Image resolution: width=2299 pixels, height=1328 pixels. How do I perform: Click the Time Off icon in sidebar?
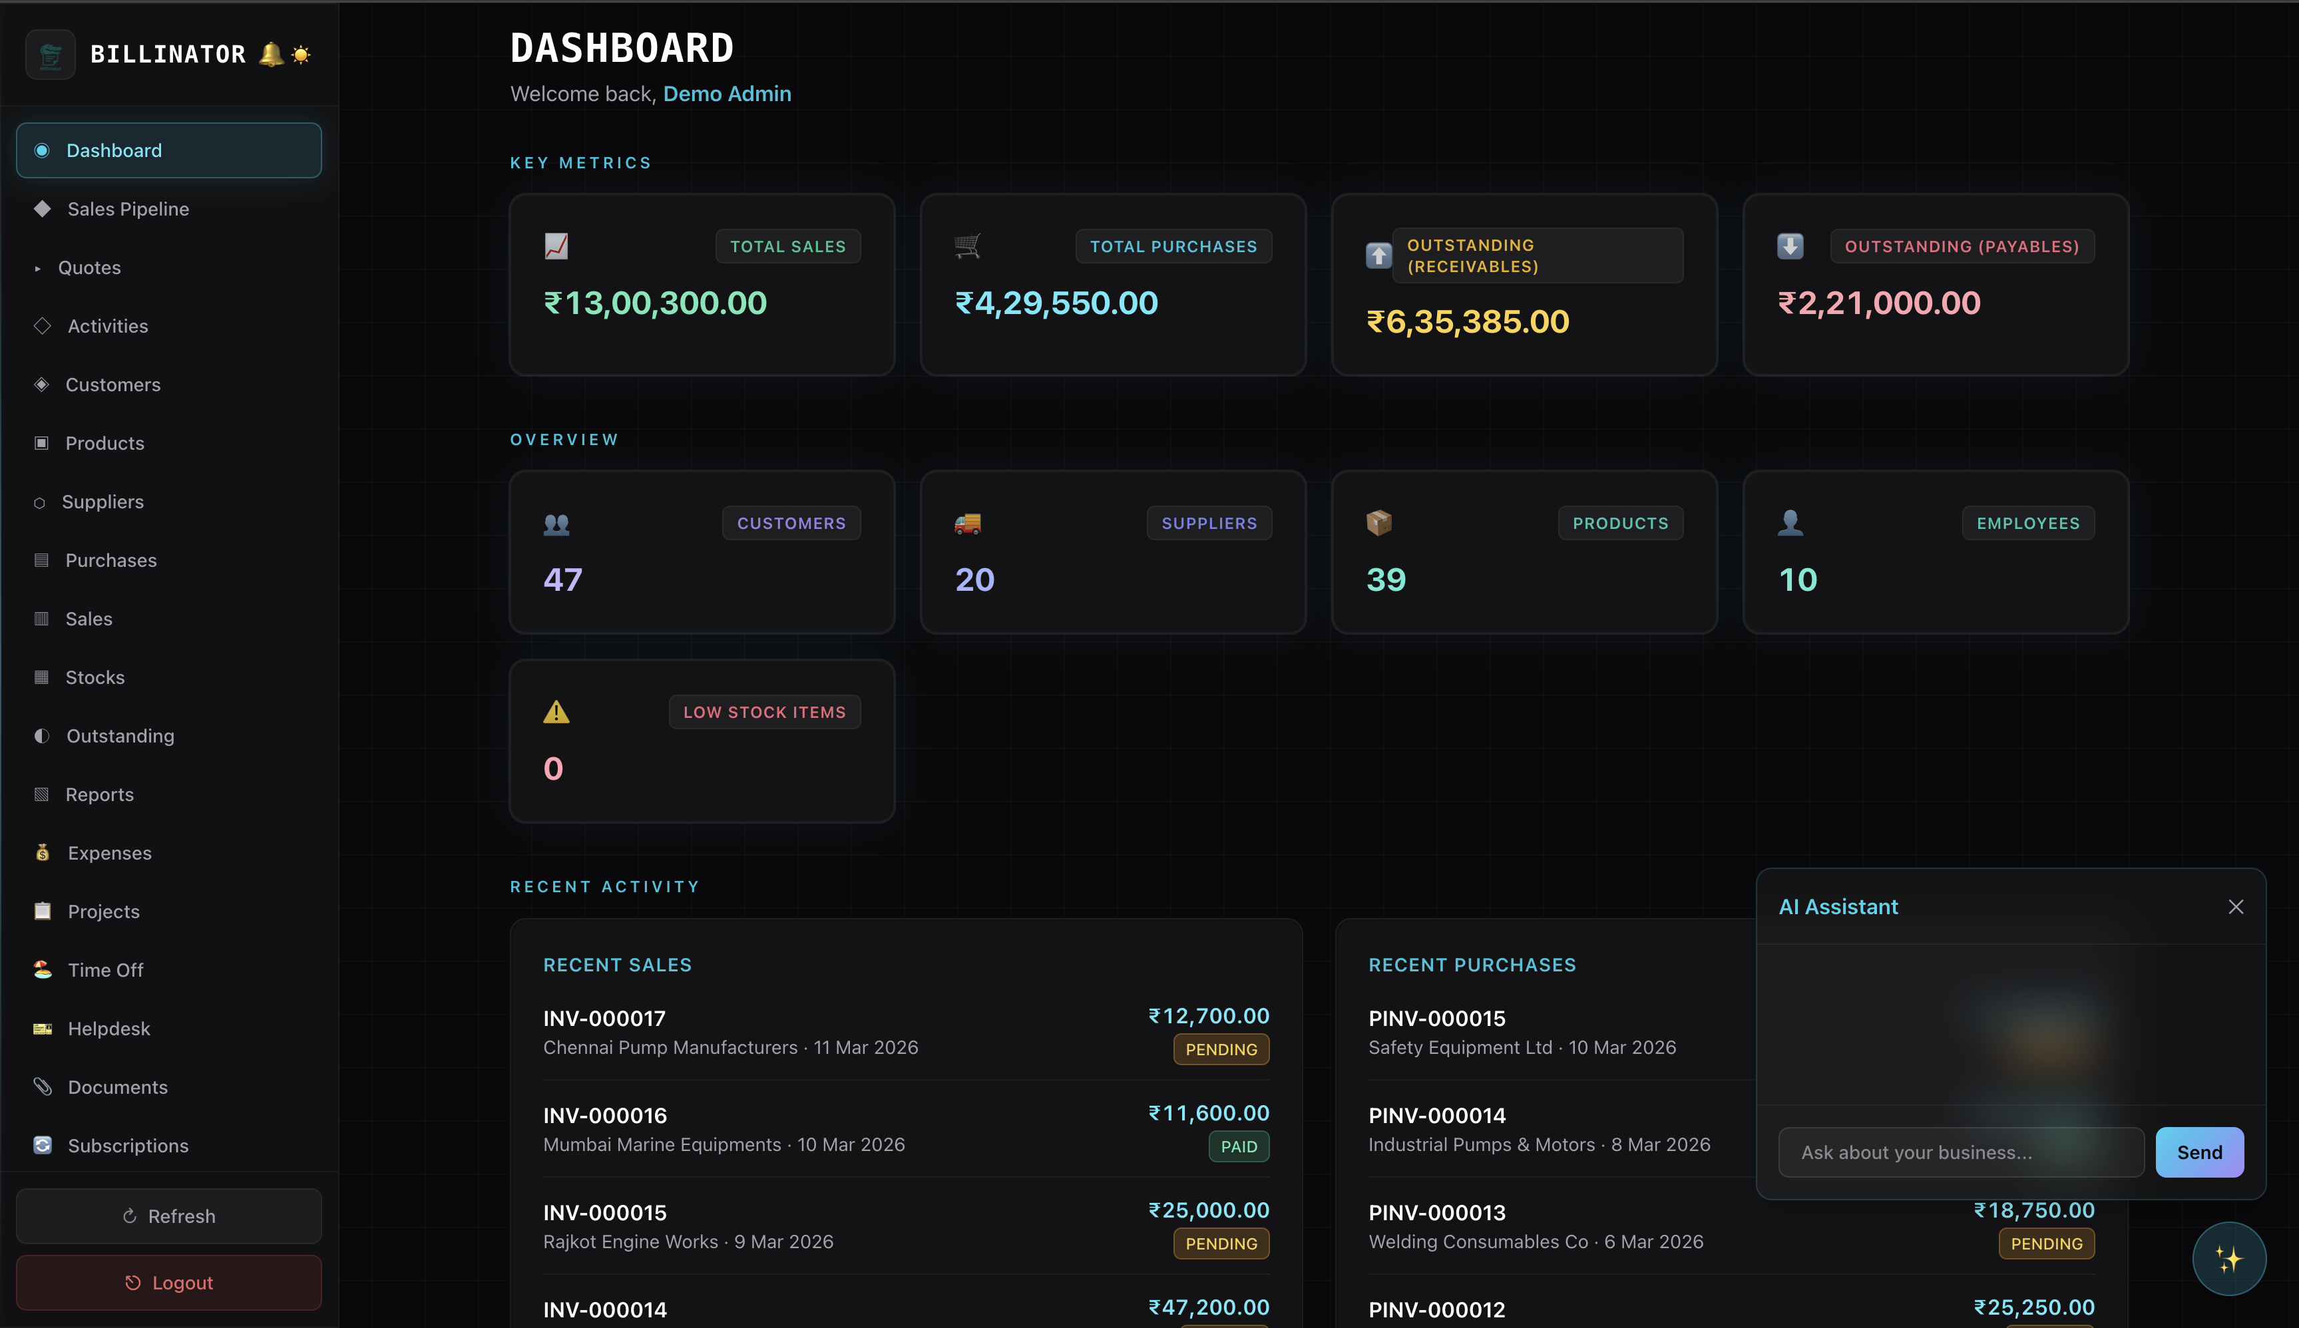click(43, 969)
